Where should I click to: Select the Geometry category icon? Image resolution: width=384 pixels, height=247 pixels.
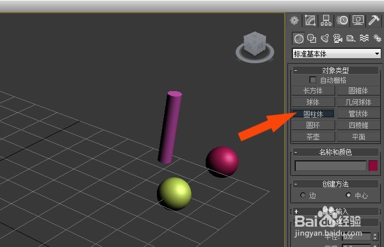coord(298,38)
